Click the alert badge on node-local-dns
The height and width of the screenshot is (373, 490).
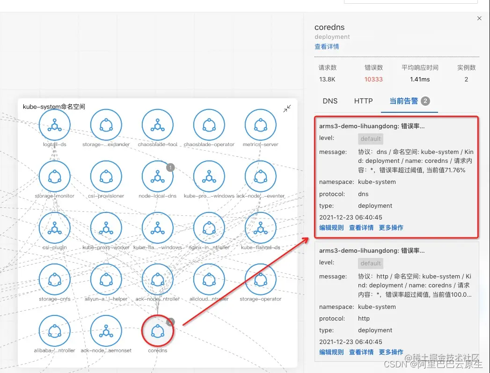click(x=170, y=168)
